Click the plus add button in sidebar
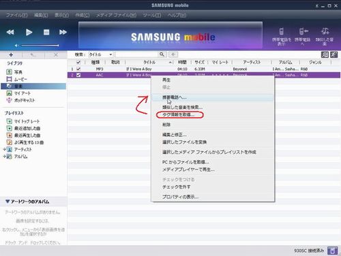The image size is (341, 256). (x=11, y=54)
